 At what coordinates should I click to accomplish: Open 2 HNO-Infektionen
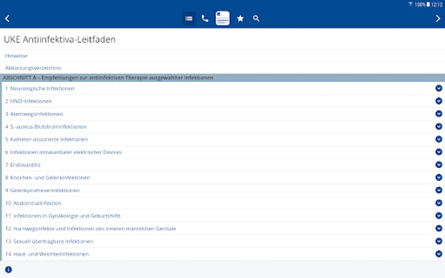[28, 101]
